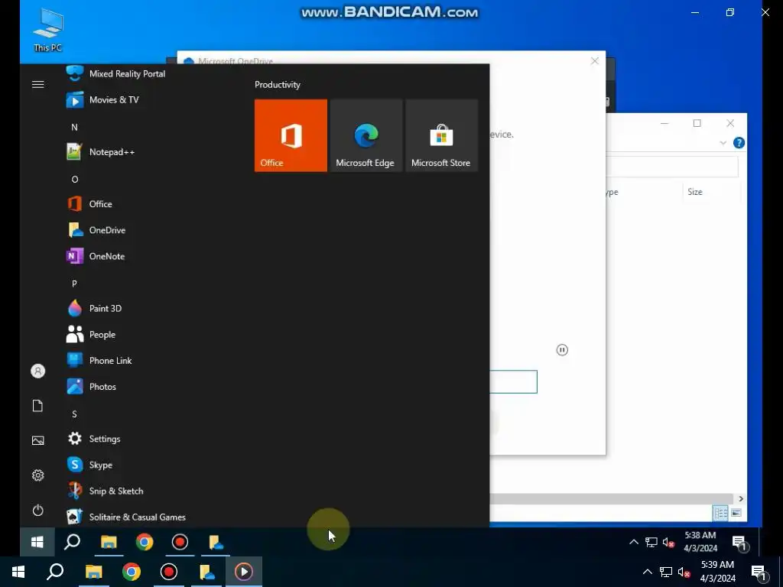Click media player icon on outer taskbar
This screenshot has height=587, width=783.
click(x=244, y=572)
